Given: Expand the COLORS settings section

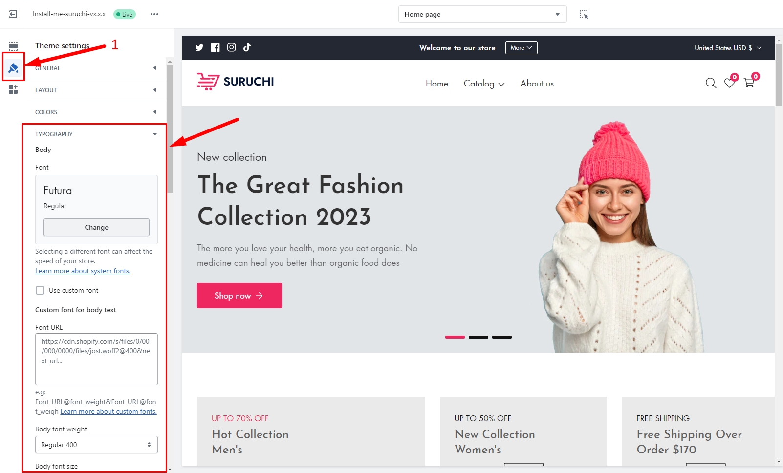Looking at the screenshot, I should (96, 112).
